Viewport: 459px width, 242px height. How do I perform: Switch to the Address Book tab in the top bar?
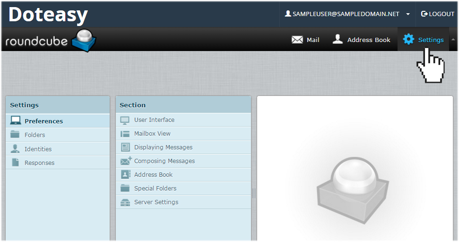pyautogui.click(x=362, y=40)
